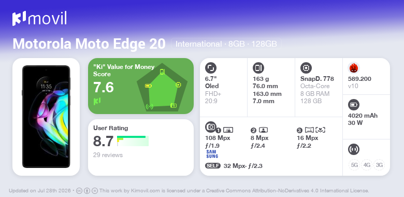Viewport: 404px width, 197px height.
Task: Select the 4G network badge
Action: coord(367,165)
